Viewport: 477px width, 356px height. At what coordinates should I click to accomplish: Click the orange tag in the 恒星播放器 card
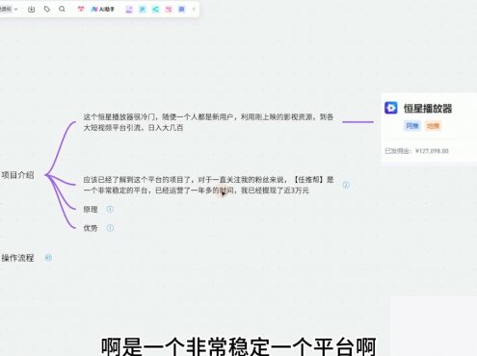click(x=433, y=126)
